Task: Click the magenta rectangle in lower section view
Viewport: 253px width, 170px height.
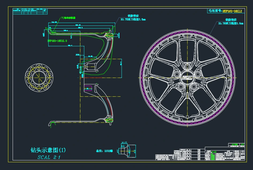Action: [x=88, y=88]
